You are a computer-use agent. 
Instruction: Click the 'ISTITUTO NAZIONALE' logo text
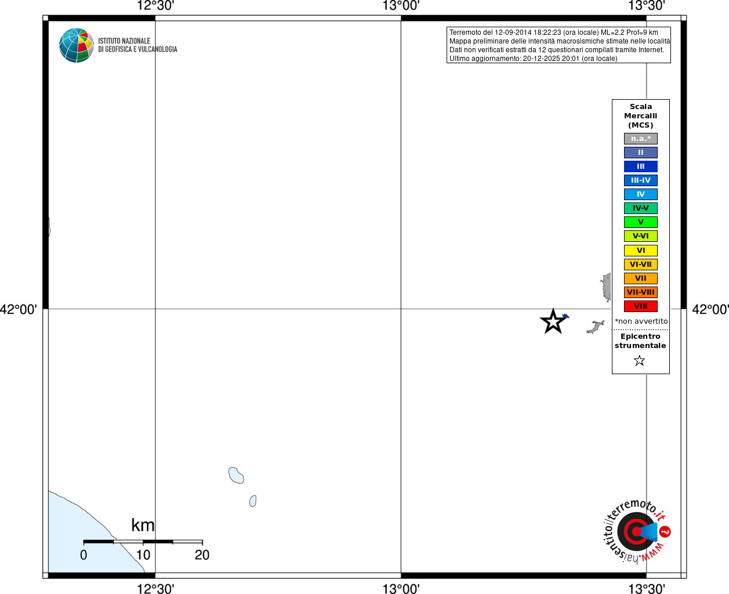click(124, 41)
